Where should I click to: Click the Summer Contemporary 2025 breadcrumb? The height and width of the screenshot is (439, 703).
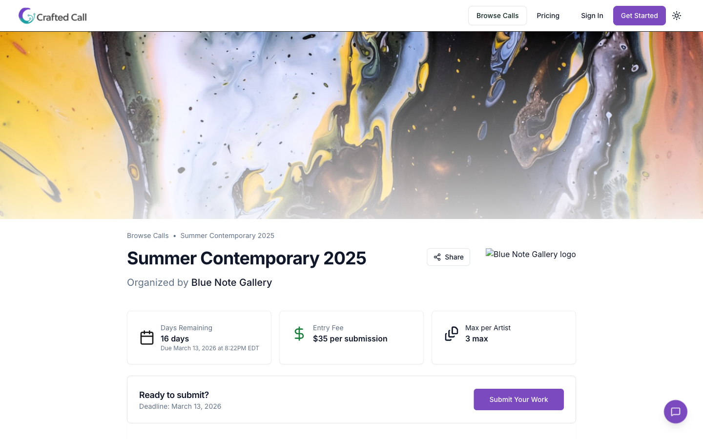(x=227, y=236)
